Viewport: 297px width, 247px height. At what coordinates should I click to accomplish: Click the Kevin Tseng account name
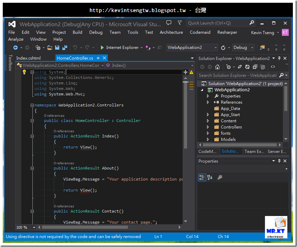[263, 33]
